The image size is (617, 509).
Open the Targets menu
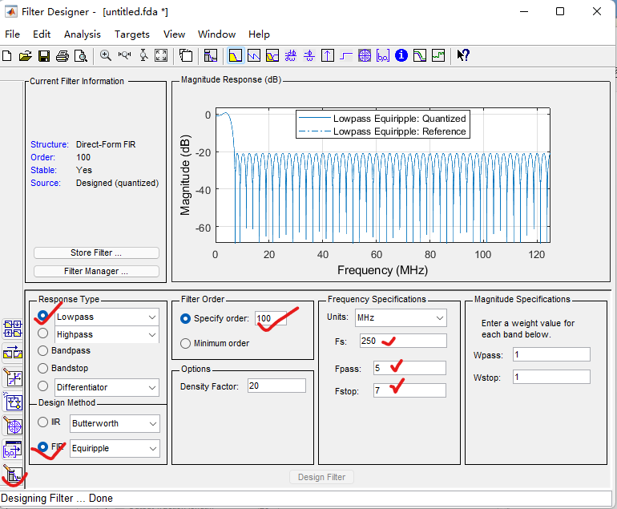point(131,34)
